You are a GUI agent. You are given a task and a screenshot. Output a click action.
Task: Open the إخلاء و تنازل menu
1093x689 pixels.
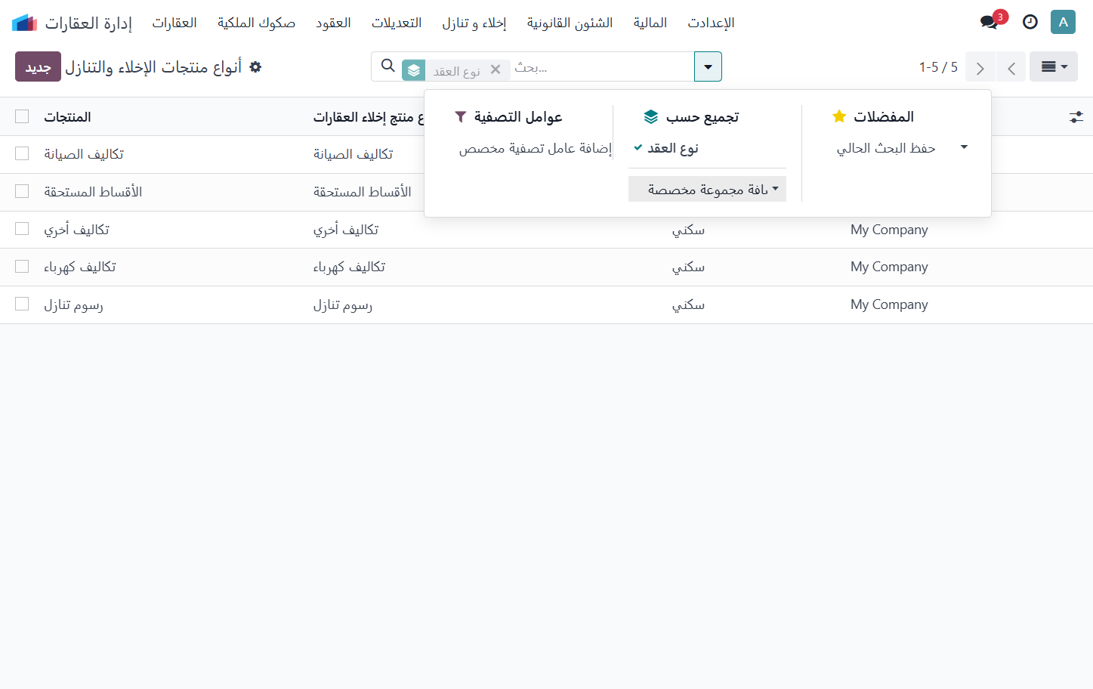click(474, 23)
